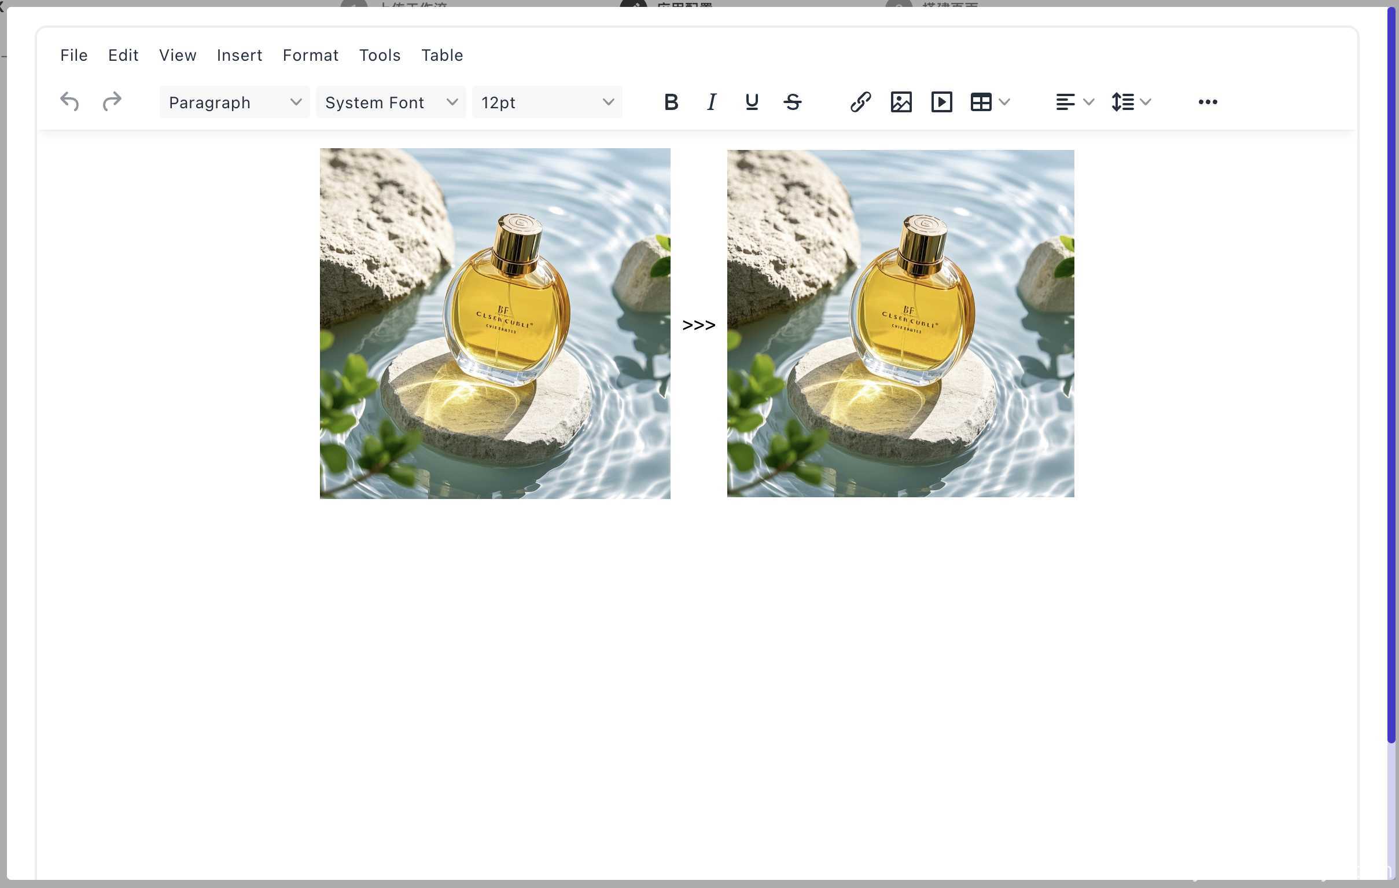Click the table icon in toolbar

point(981,102)
